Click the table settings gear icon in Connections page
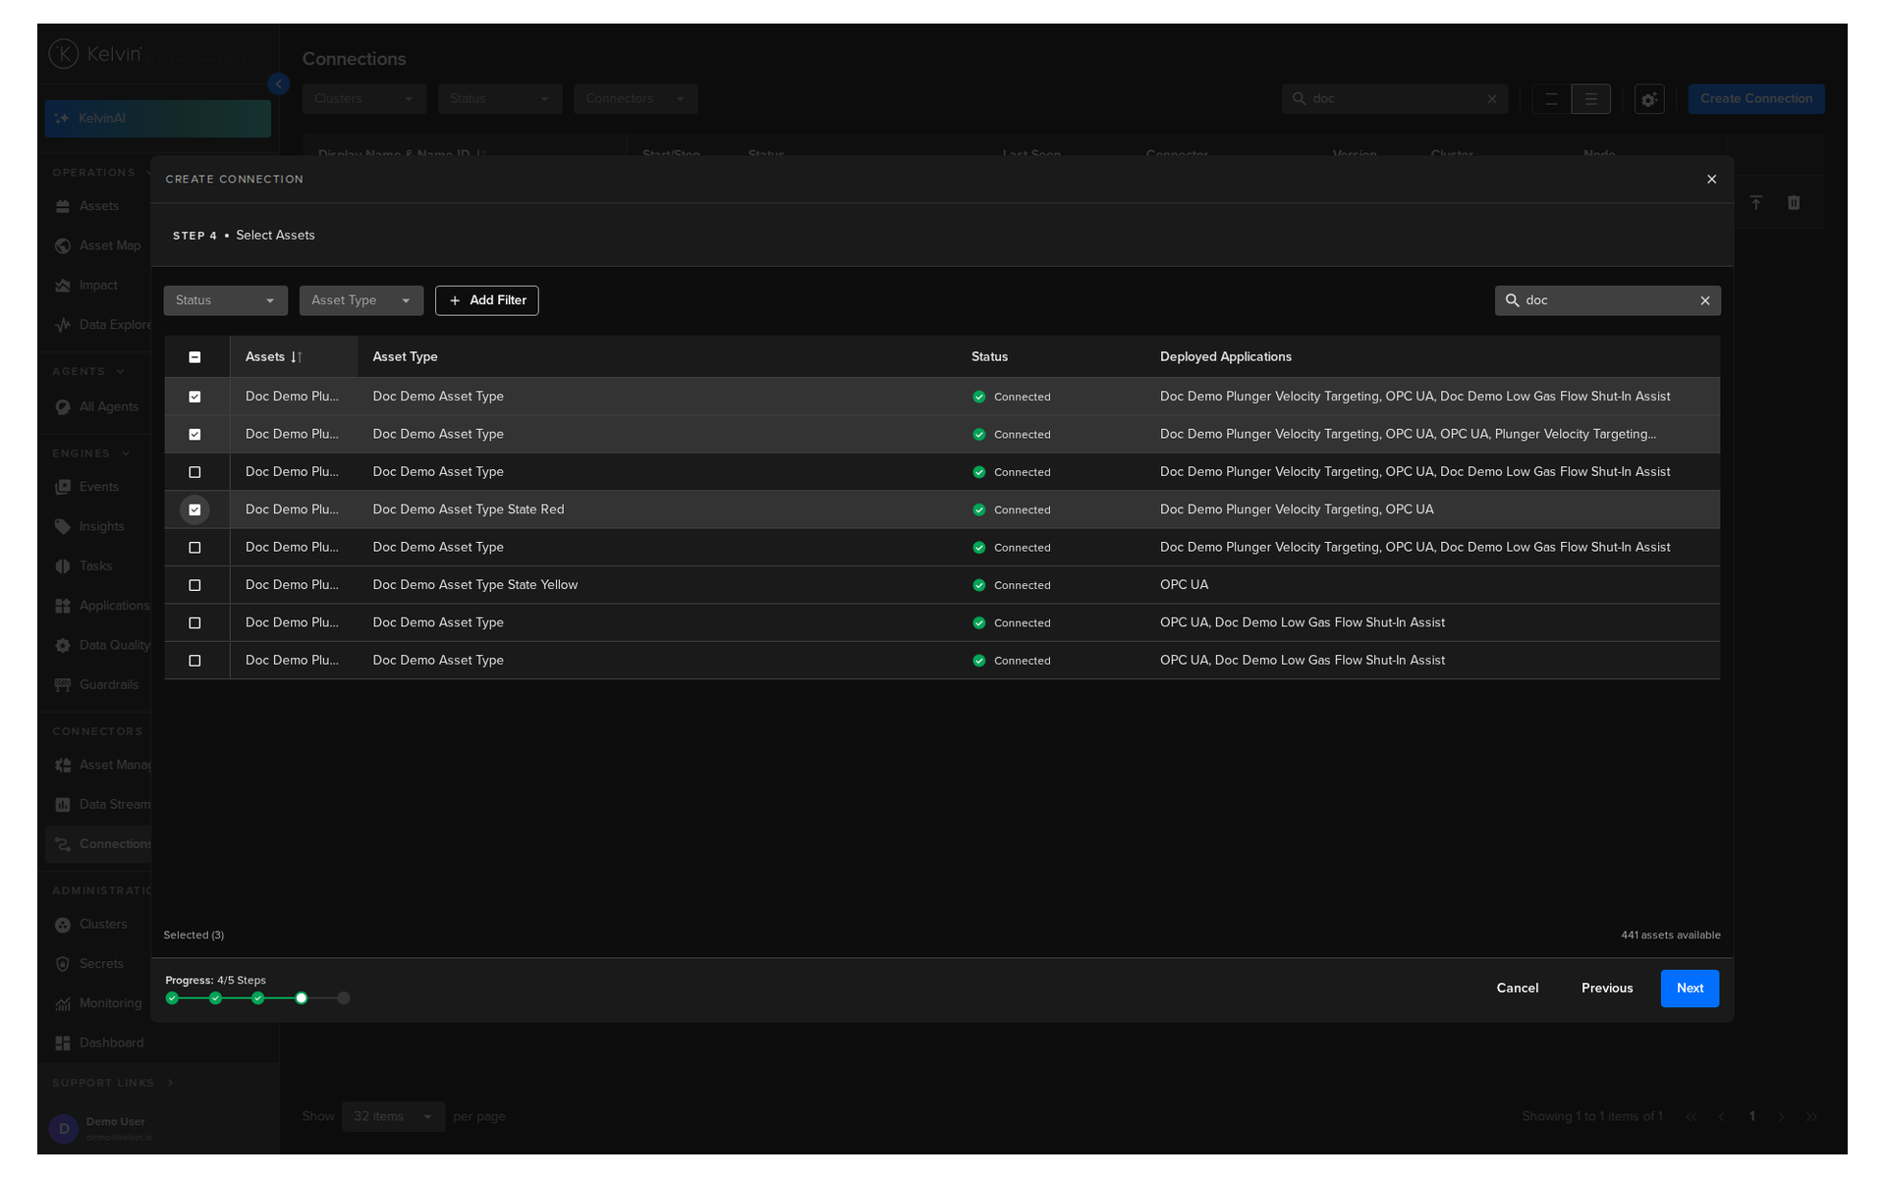Screen dimensions: 1886x1178 click(x=1649, y=99)
